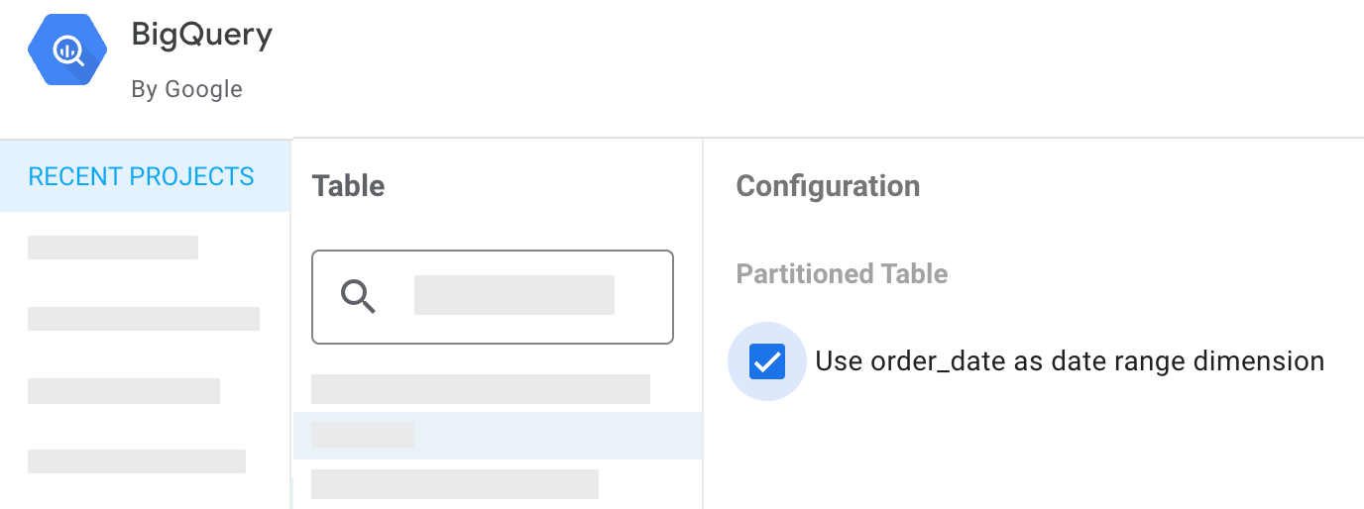Open the RECENT PROJECTS tab
The width and height of the screenshot is (1364, 509).
coord(142,177)
